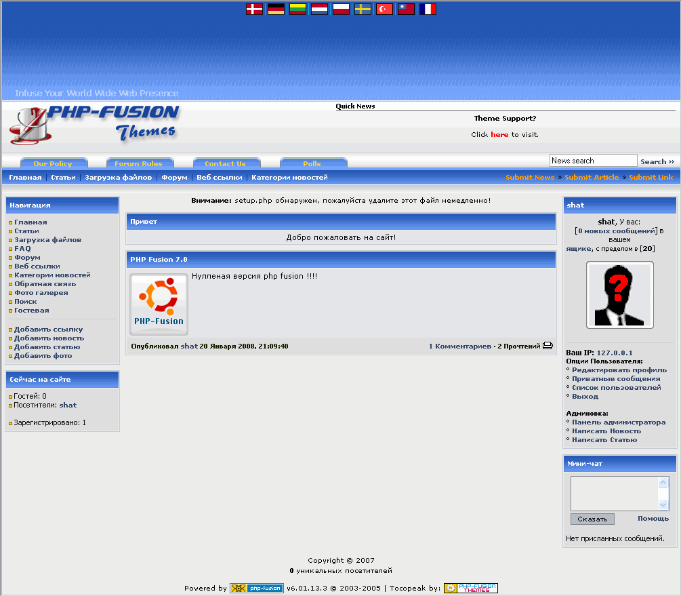Open Гостевая in sidebar navigation
681x596 pixels.
(x=32, y=311)
